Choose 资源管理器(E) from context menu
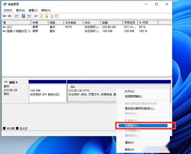This screenshot has height=154, width=191. [143, 96]
